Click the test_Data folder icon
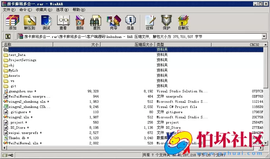Screen dimensions: 270x159 (6, 55)
